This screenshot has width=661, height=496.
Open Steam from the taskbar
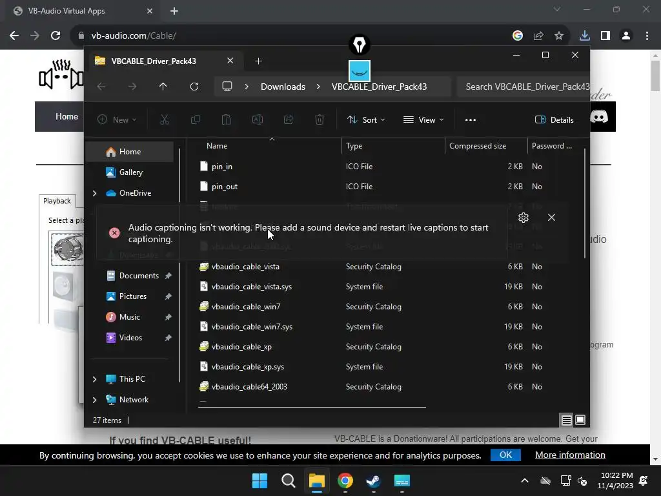pyautogui.click(x=373, y=480)
